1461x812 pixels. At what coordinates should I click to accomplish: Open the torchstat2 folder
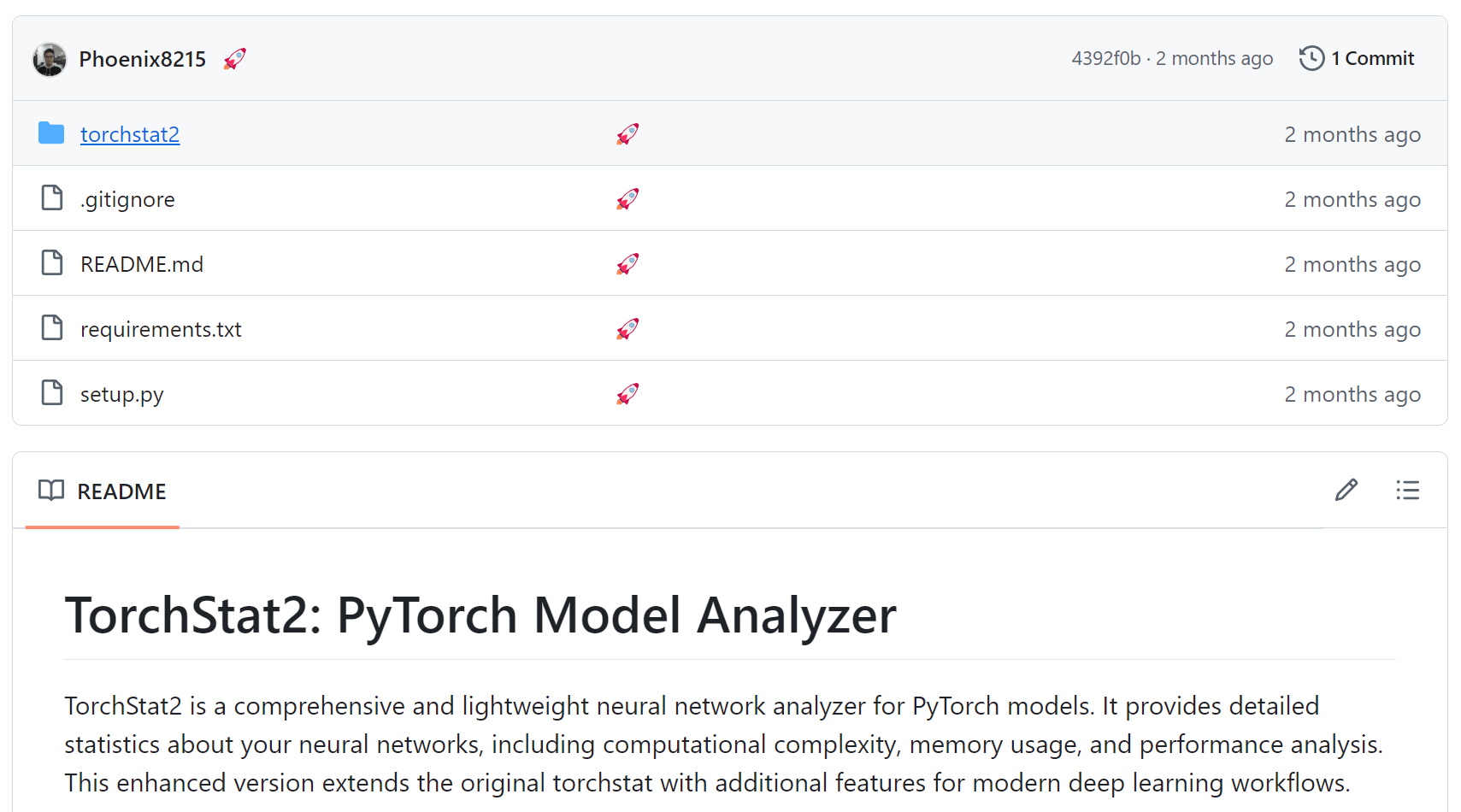pos(130,134)
